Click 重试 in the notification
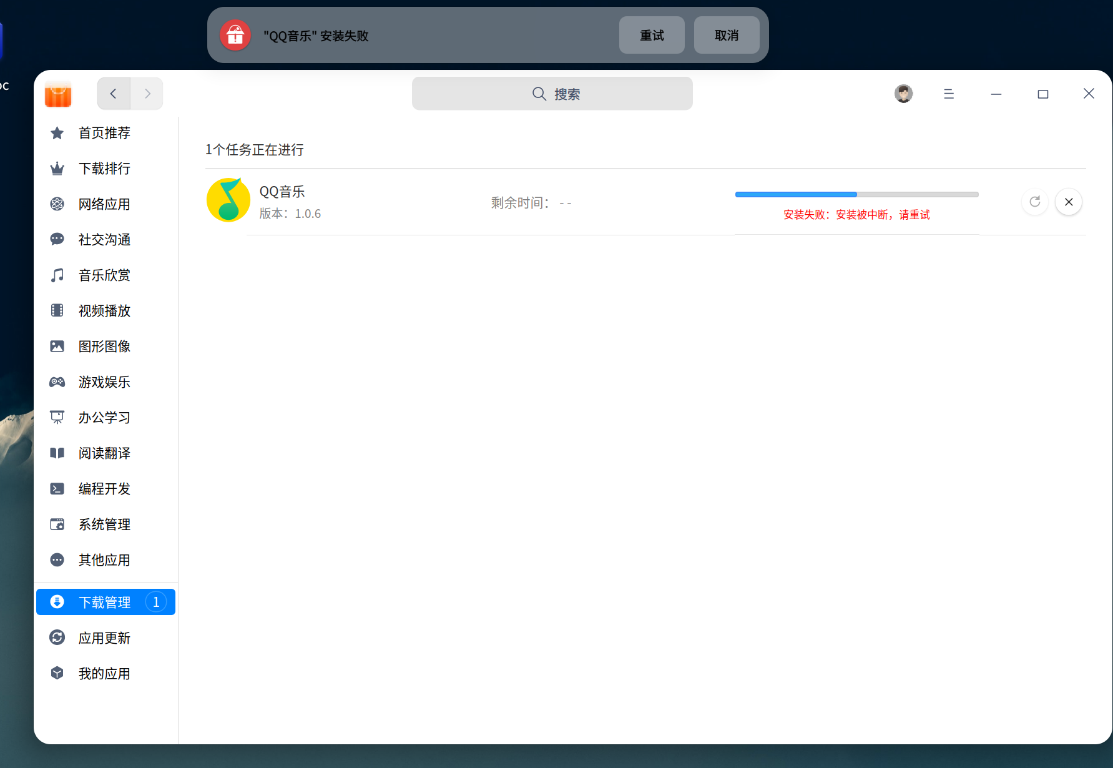 click(x=652, y=36)
